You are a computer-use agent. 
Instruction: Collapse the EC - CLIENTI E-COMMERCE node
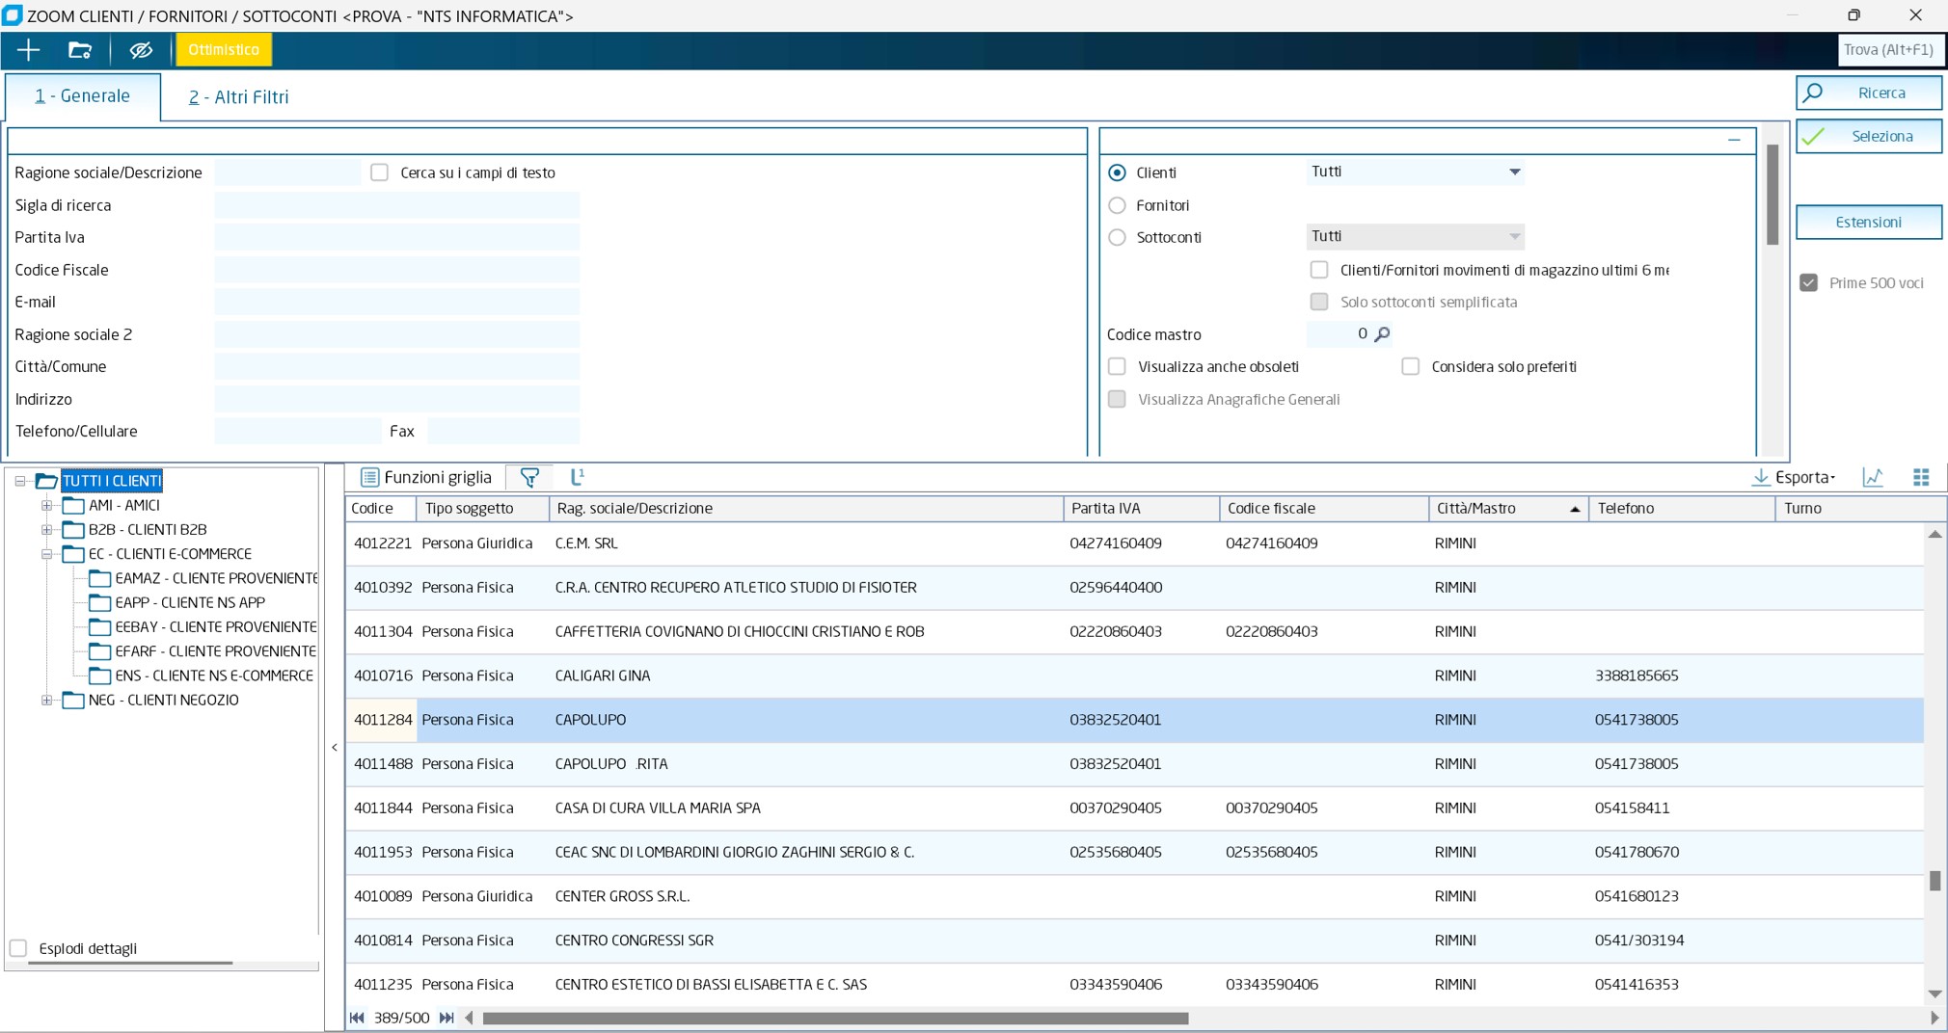(46, 554)
